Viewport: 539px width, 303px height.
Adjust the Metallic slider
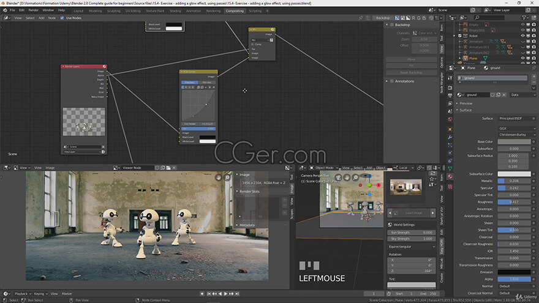click(x=514, y=181)
